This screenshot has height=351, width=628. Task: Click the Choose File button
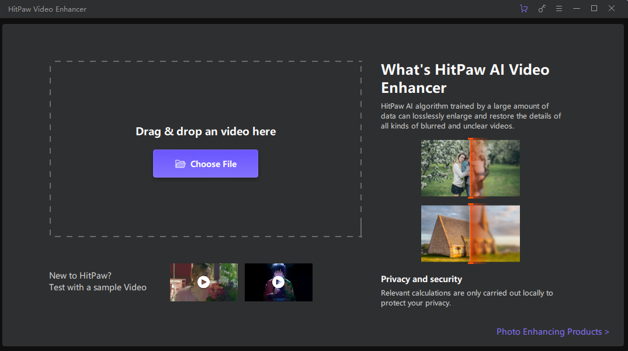click(205, 164)
